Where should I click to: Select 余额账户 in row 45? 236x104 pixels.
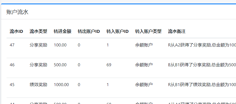[144, 85]
